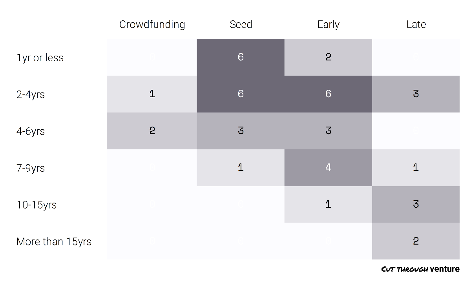Click the '7-9yrs' row label
471x283 pixels.
[x=31, y=168]
